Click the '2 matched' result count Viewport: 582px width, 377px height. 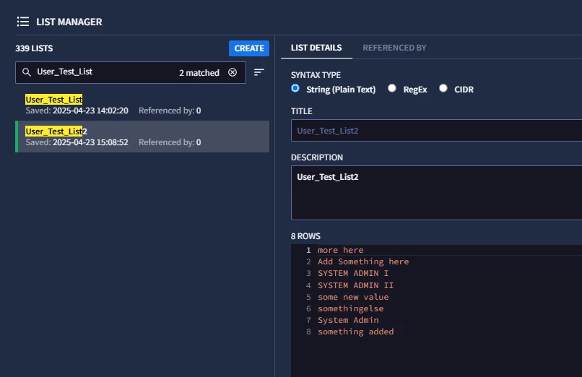coord(199,73)
